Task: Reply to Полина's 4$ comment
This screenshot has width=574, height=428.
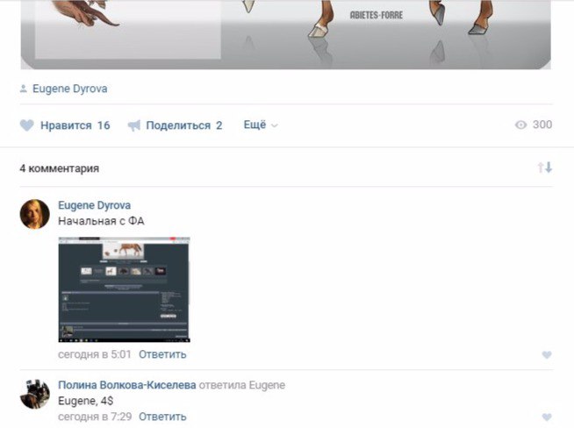Action: [161, 417]
